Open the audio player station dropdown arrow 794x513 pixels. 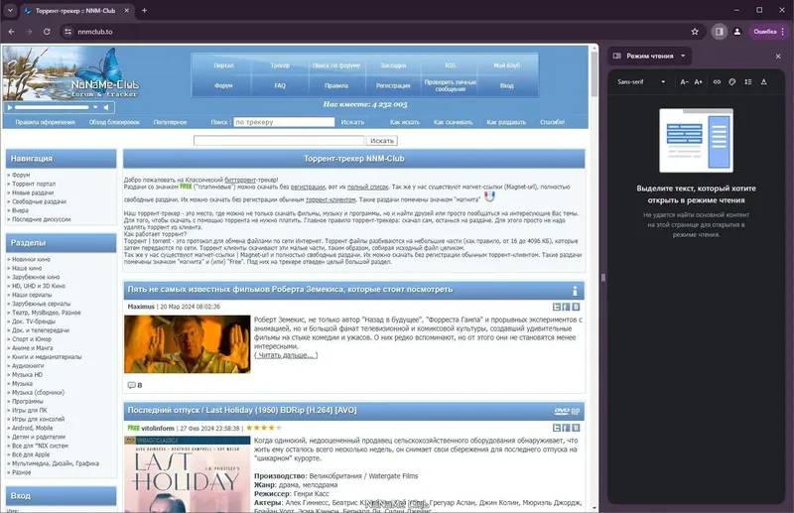[x=95, y=107]
